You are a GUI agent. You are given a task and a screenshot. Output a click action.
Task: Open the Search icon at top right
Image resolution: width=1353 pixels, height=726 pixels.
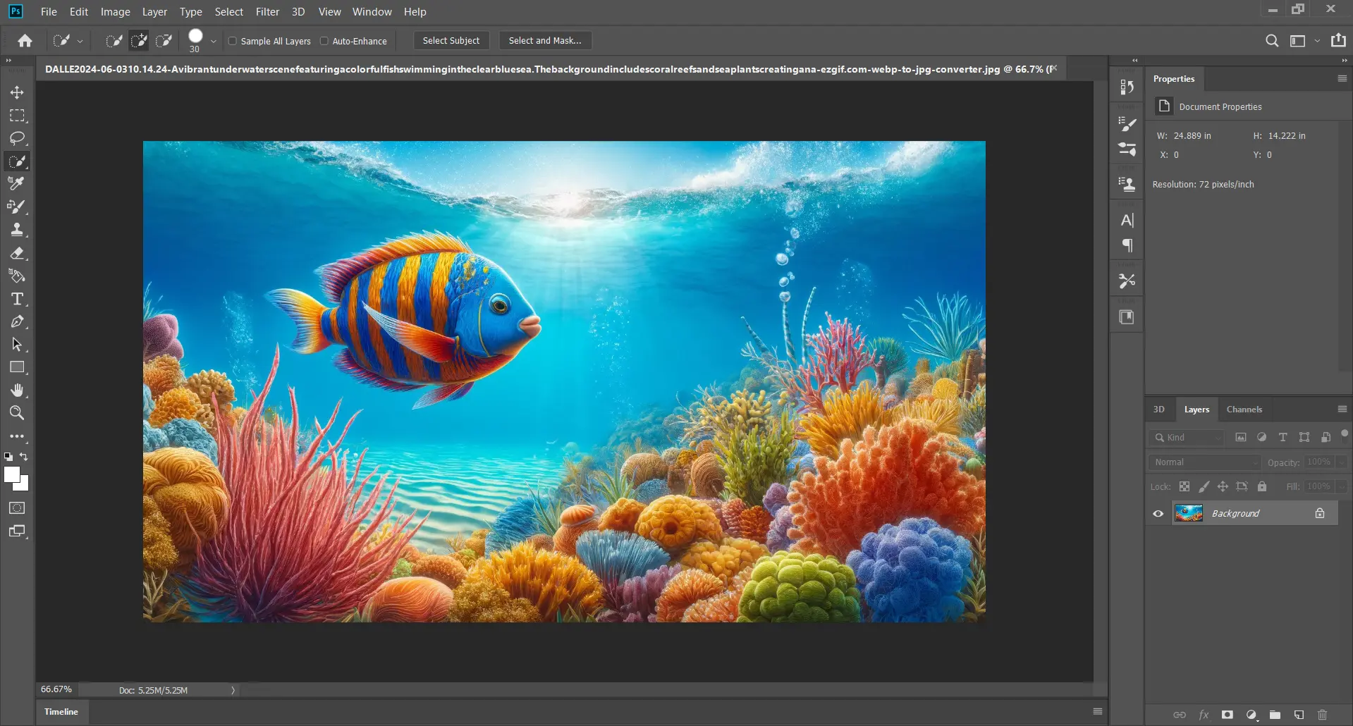pyautogui.click(x=1272, y=41)
